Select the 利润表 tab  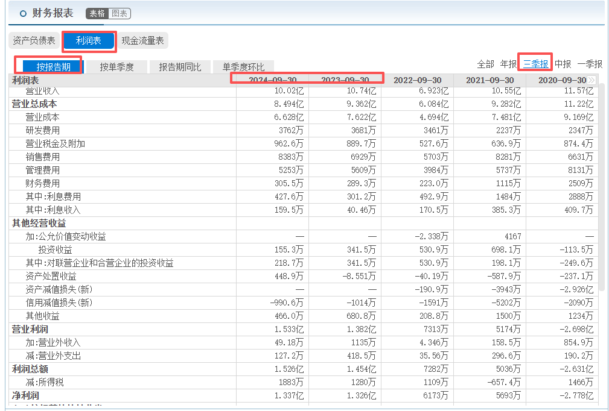coord(89,40)
